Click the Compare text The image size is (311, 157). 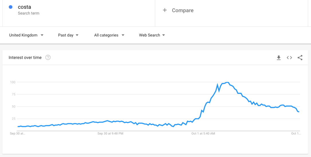click(183, 10)
